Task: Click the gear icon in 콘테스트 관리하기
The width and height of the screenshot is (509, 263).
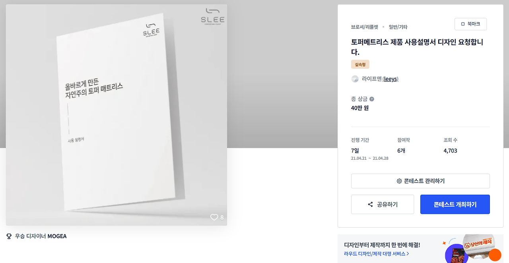Action: tap(399, 181)
